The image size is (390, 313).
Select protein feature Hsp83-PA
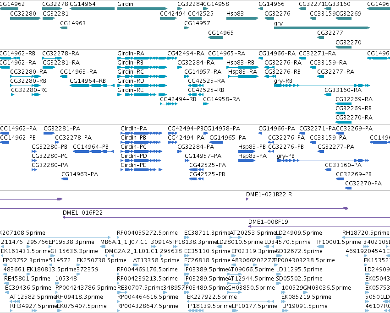[x=247, y=161]
